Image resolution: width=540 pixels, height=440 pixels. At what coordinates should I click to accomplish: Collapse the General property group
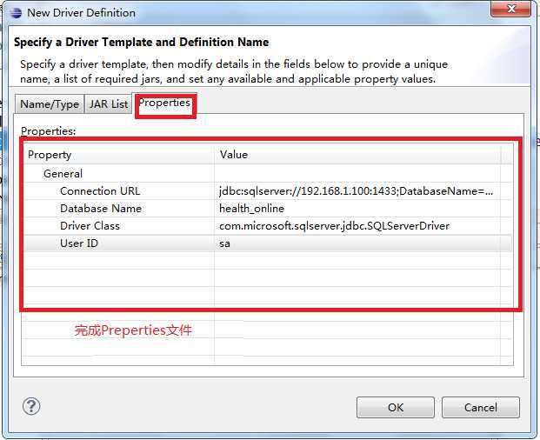63,174
